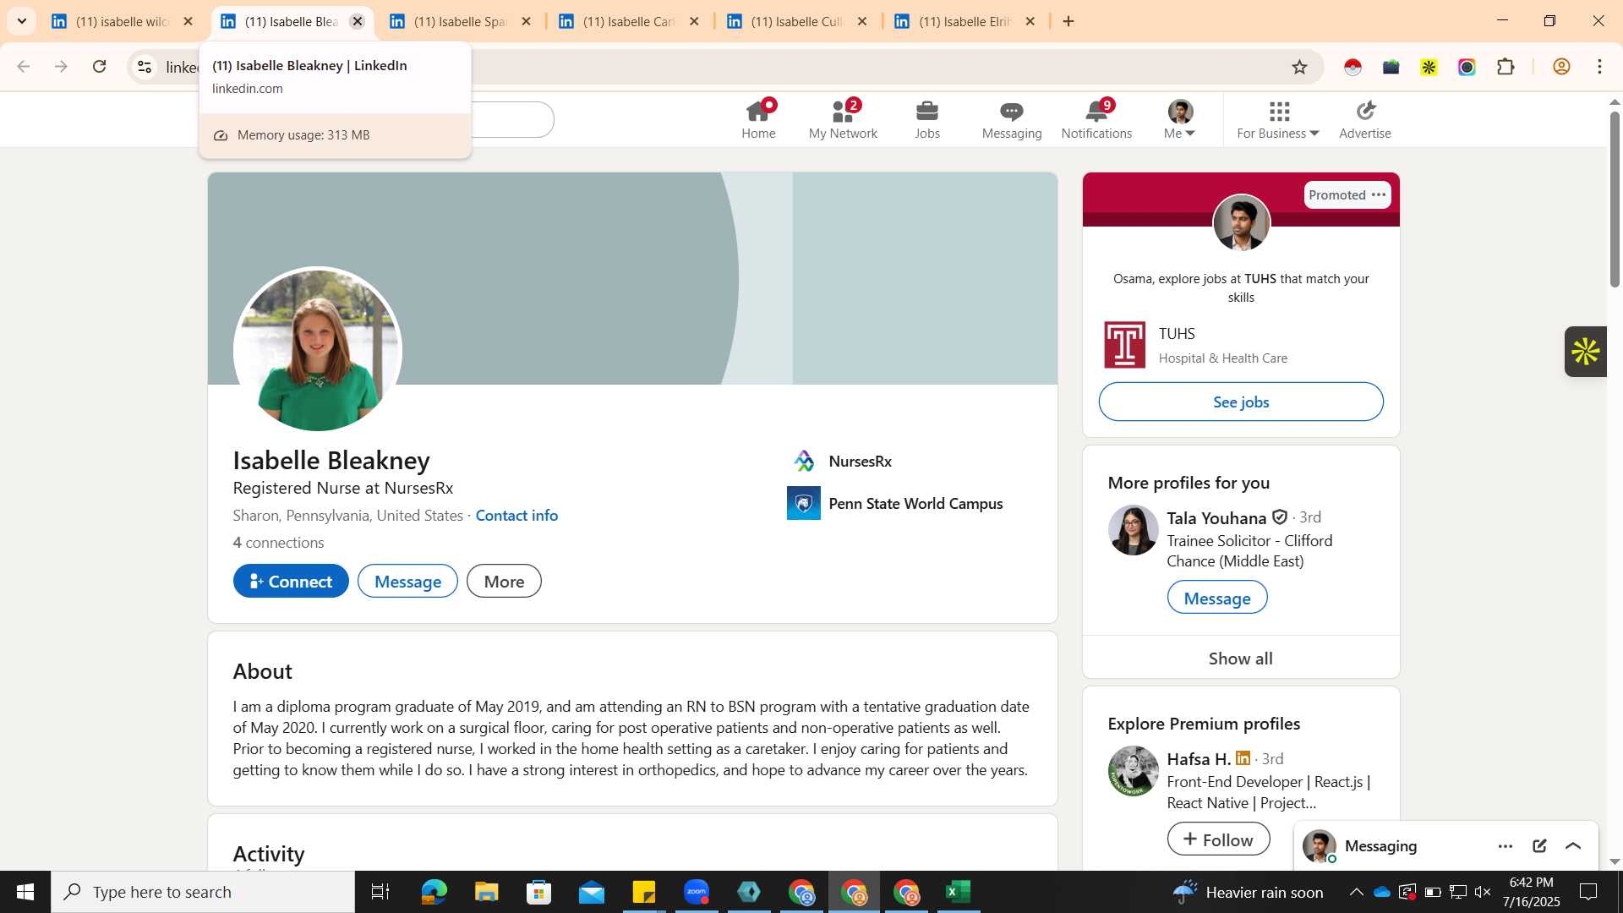Open the Contact info link
The image size is (1623, 913).
(x=516, y=515)
